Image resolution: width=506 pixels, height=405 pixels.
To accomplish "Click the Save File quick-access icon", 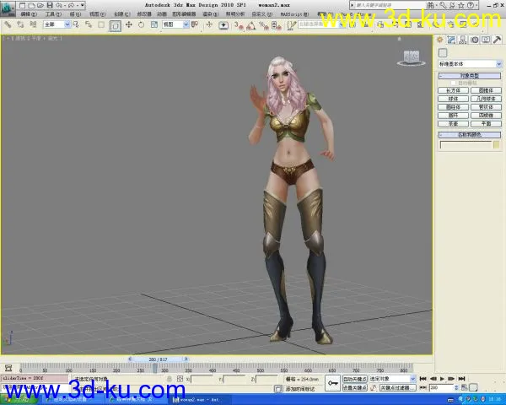I will 50,6.
